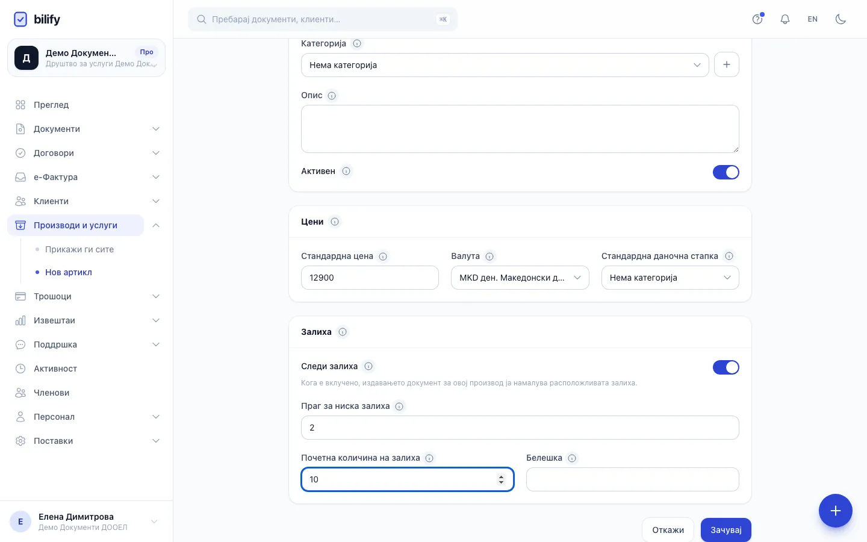867x542 pixels.
Task: Click the plus button next to Категорија
Action: click(727, 64)
